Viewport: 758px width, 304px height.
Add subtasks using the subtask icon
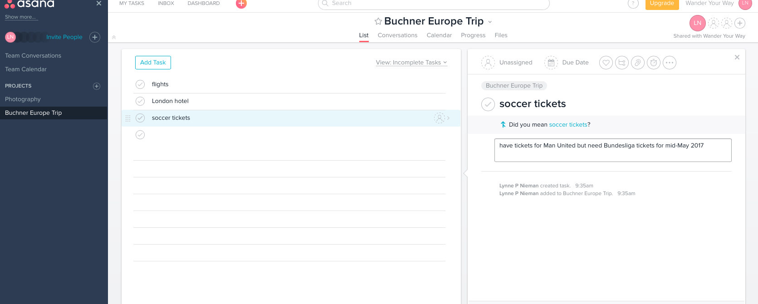click(x=622, y=63)
